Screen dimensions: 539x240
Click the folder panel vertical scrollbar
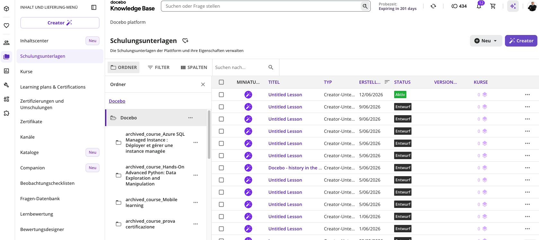point(209,135)
